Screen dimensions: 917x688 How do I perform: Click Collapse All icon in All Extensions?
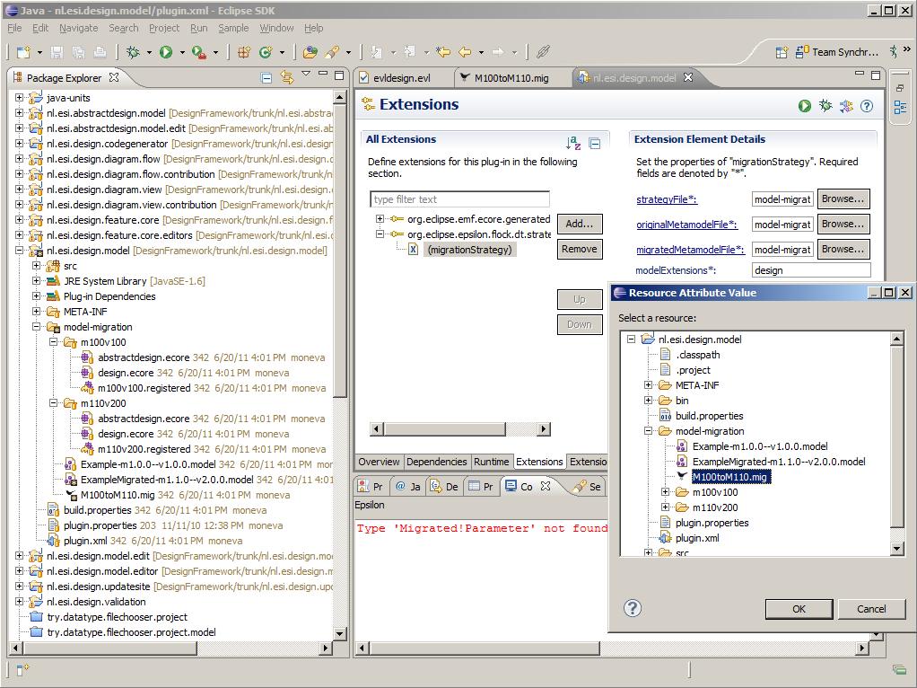pyautogui.click(x=595, y=143)
